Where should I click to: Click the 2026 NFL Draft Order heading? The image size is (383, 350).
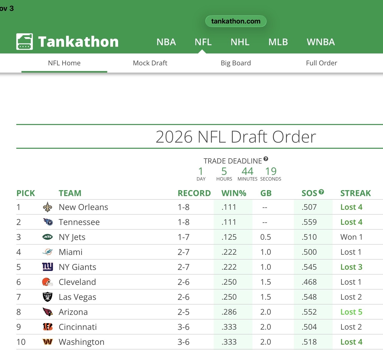(236, 136)
